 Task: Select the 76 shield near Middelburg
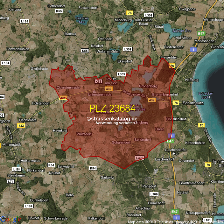[130, 13]
